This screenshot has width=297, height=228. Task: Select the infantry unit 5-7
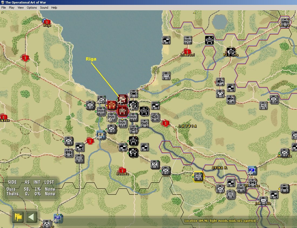220,189
